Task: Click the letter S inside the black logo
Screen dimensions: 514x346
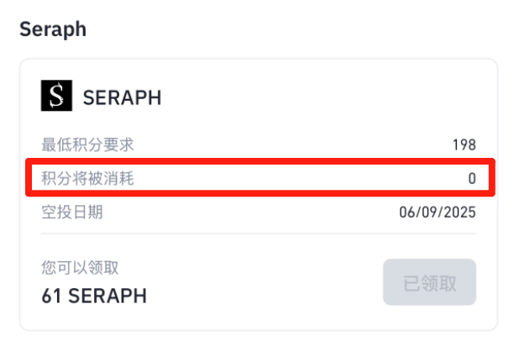Action: pyautogui.click(x=56, y=96)
